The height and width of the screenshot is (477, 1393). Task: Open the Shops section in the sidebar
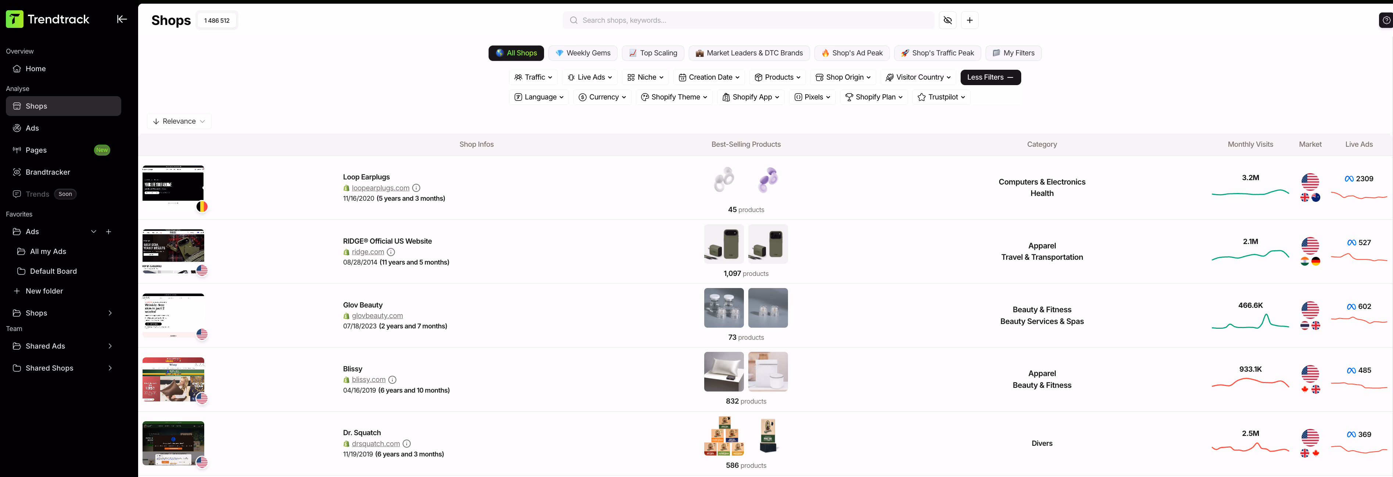pyautogui.click(x=36, y=106)
